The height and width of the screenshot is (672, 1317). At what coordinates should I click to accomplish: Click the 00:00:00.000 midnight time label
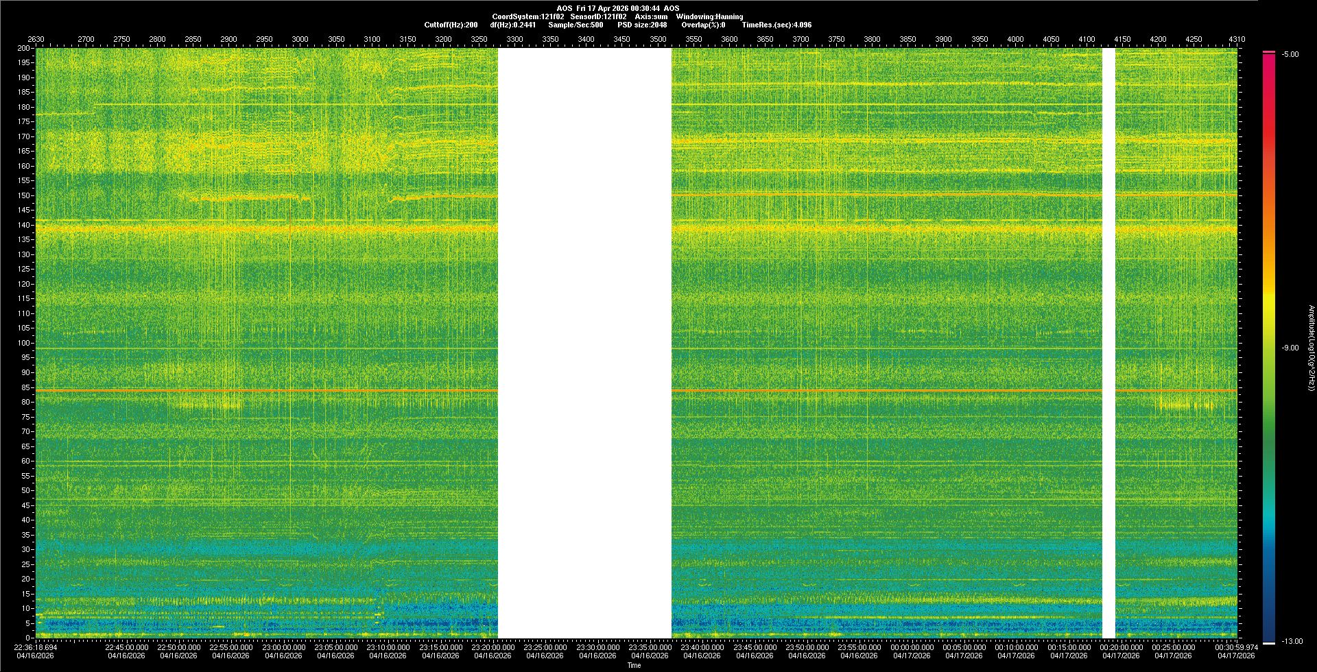coord(912,647)
